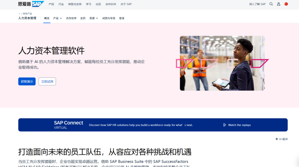
Task: Open the 关于 SAP menu
Action: (126, 4)
